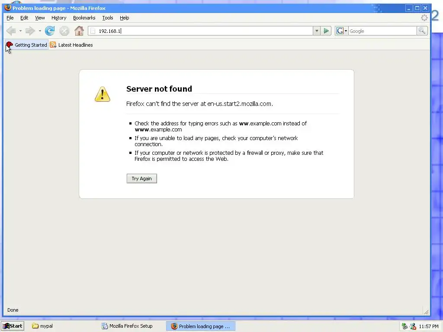This screenshot has height=332, width=443.
Task: Open the Getting Started bookmark
Action: pos(26,45)
